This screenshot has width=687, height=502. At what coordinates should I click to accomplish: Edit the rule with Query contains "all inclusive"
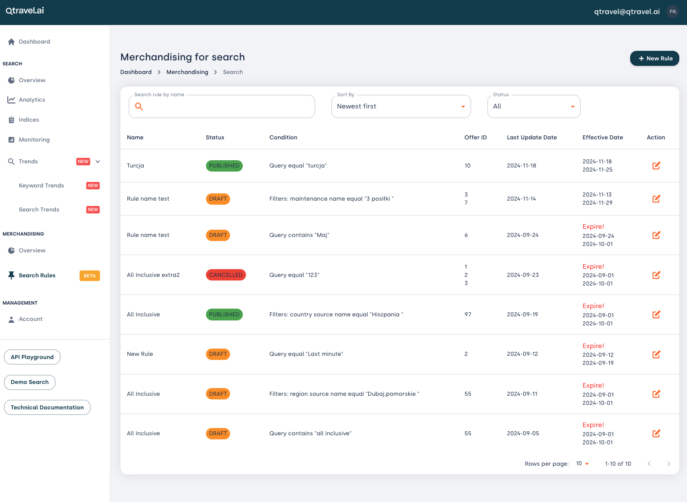click(656, 433)
